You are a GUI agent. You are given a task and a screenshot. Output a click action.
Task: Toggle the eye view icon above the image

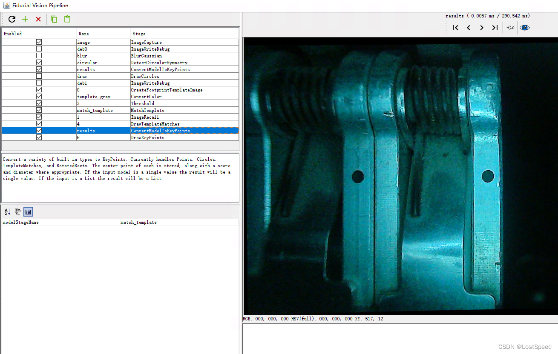(x=525, y=28)
